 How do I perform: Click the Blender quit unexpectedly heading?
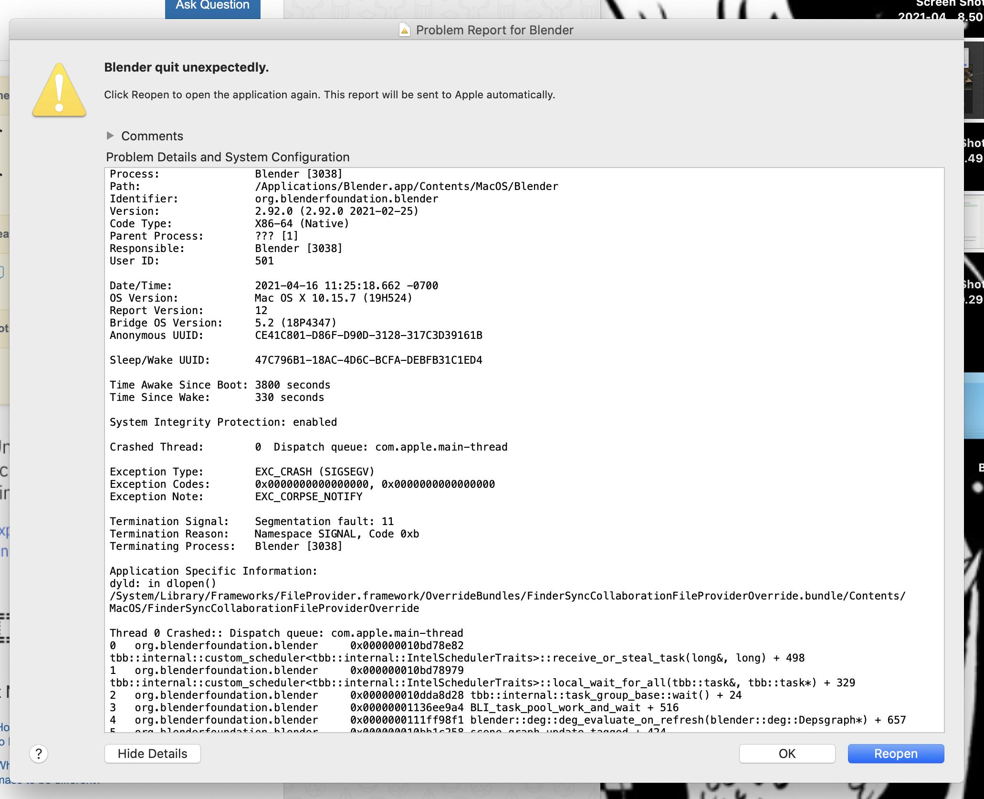click(187, 67)
